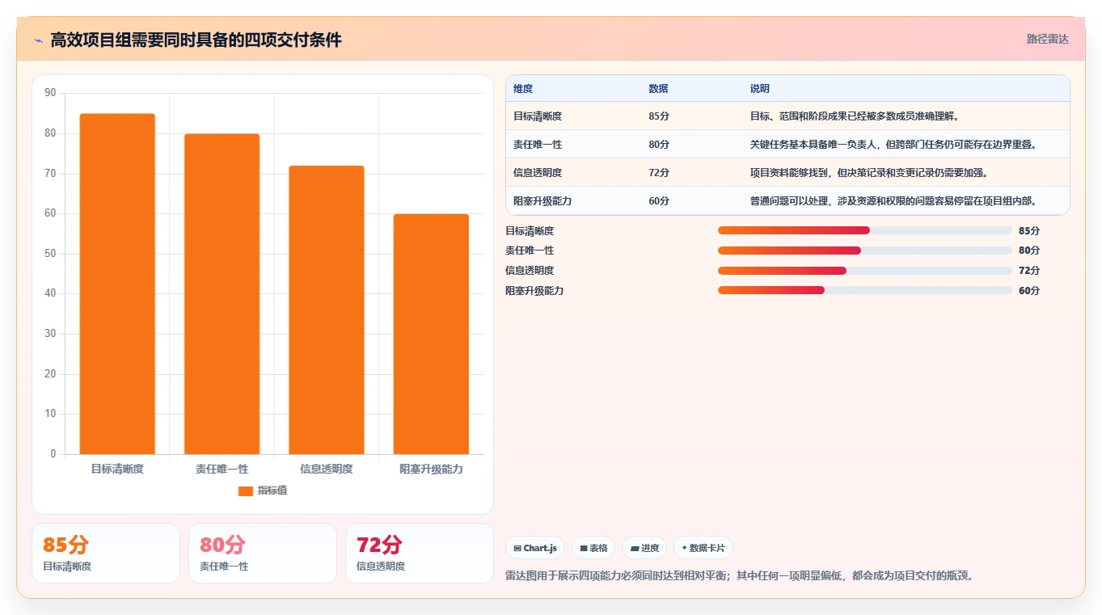Click the 目标清晰度 progress bar at 85分
The image size is (1102, 615).
(865, 230)
